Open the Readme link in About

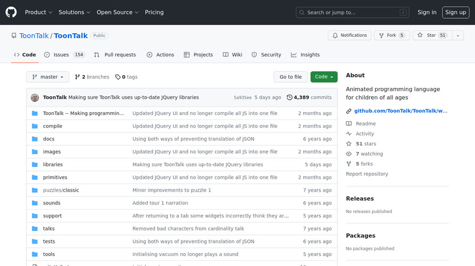(365, 124)
